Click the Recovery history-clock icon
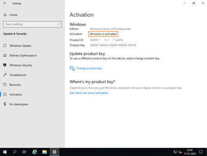Viewport: 207px width, 156px height. tap(5, 85)
